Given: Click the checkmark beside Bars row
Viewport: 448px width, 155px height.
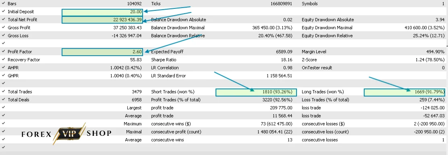Looking at the screenshot, I should [x=3, y=4].
